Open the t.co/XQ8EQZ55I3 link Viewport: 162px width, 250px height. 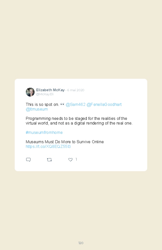tap(48, 147)
